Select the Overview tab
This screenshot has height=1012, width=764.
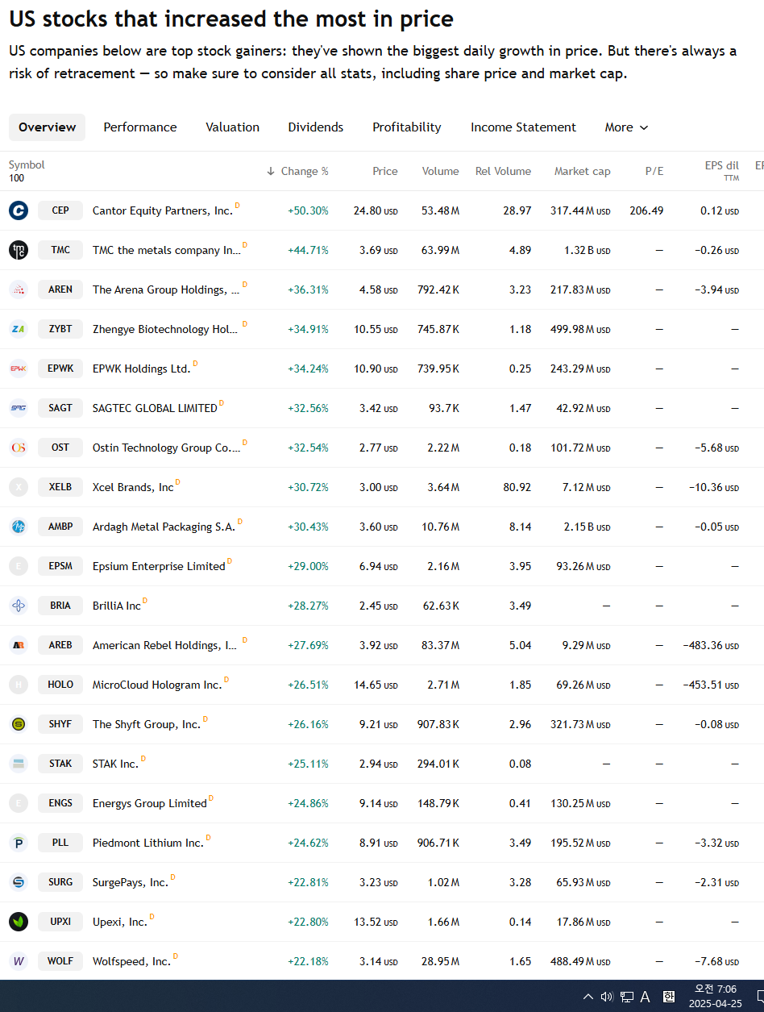point(47,127)
